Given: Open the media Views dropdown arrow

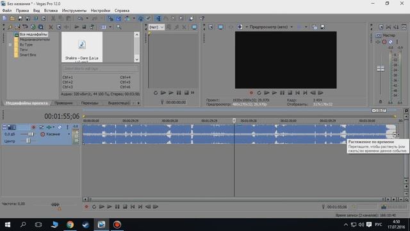Looking at the screenshot, I should 110,27.
